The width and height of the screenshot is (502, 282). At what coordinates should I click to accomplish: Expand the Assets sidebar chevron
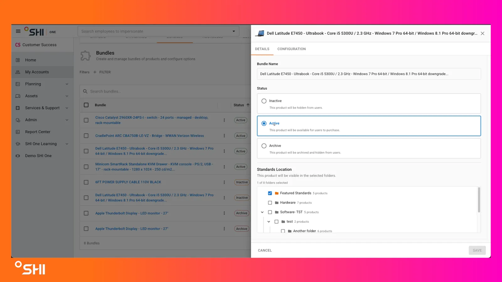pos(67,96)
